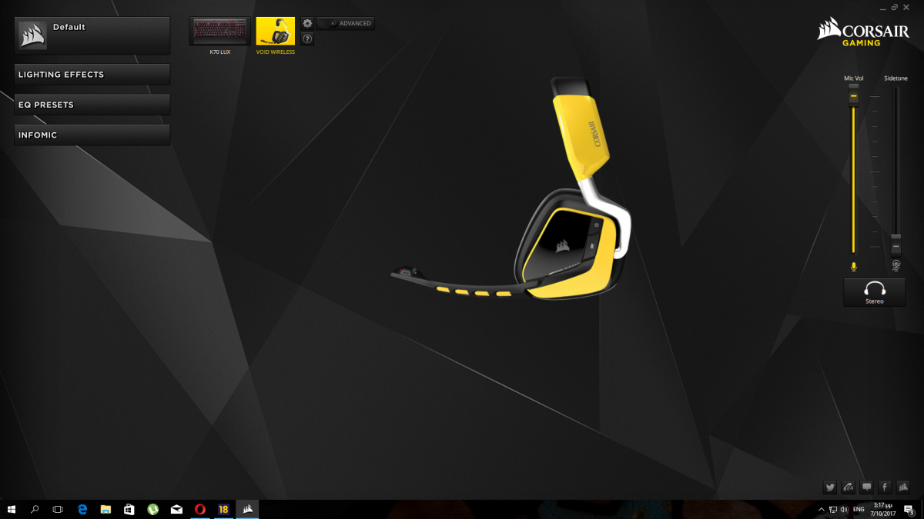Open File Explorer from taskbar

tap(105, 509)
